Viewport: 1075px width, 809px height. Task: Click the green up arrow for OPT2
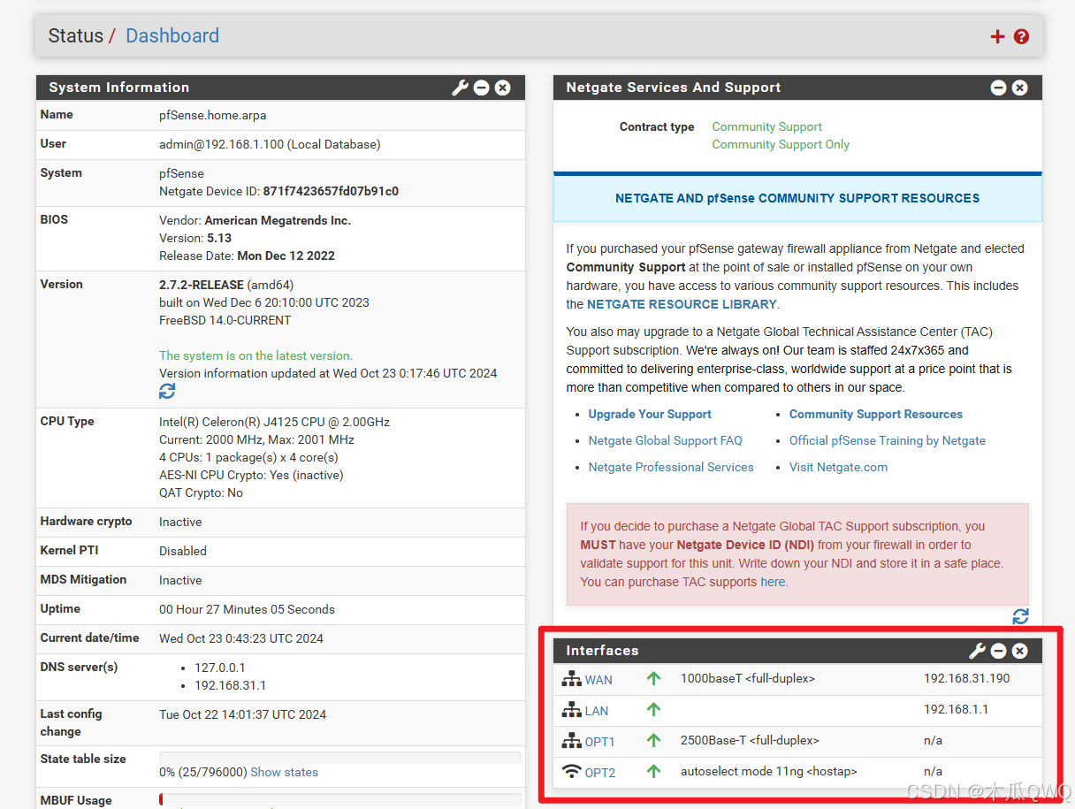[653, 771]
